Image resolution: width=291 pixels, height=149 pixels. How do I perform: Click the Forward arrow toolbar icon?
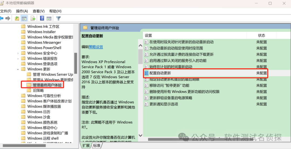coord(8,18)
